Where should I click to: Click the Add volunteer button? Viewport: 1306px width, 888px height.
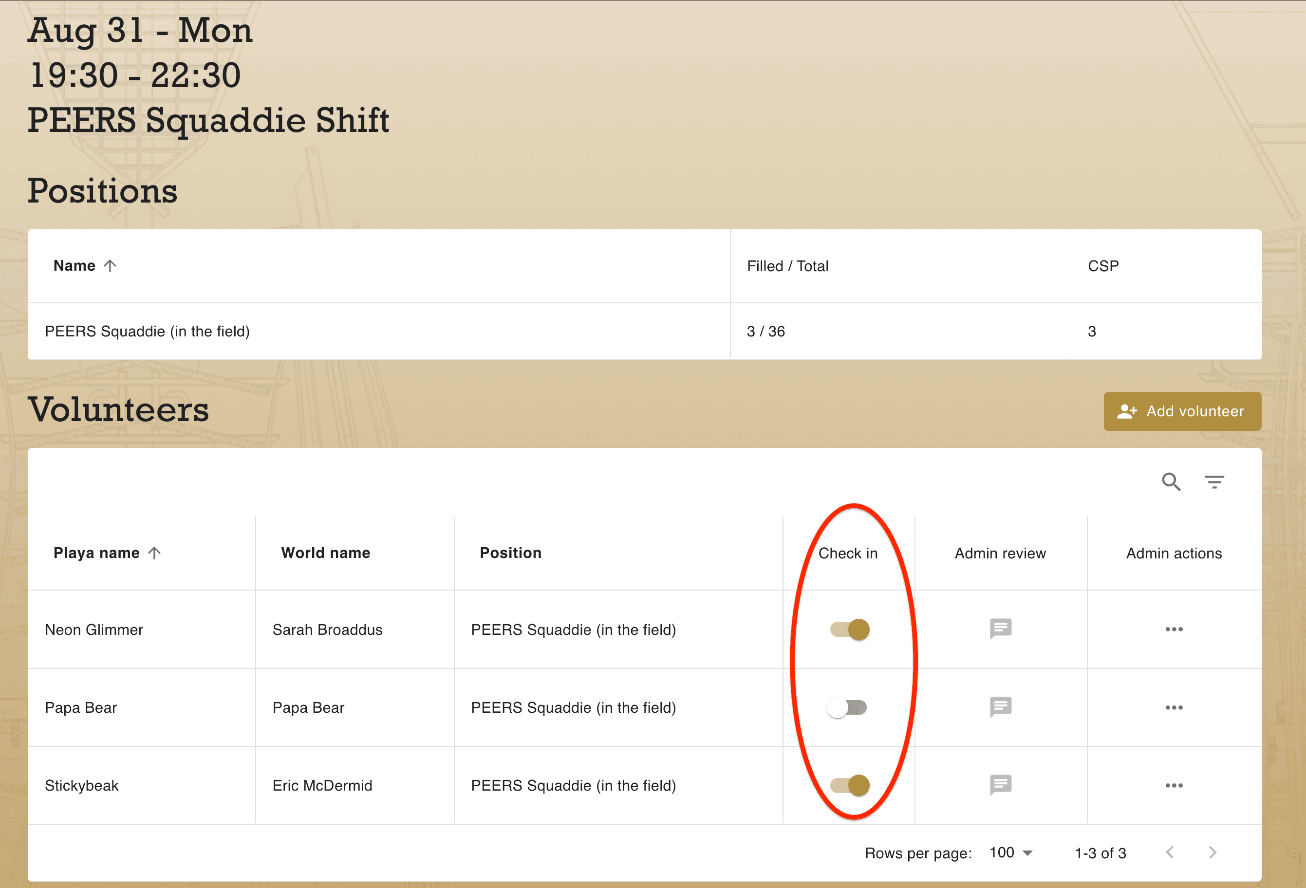[x=1182, y=411]
